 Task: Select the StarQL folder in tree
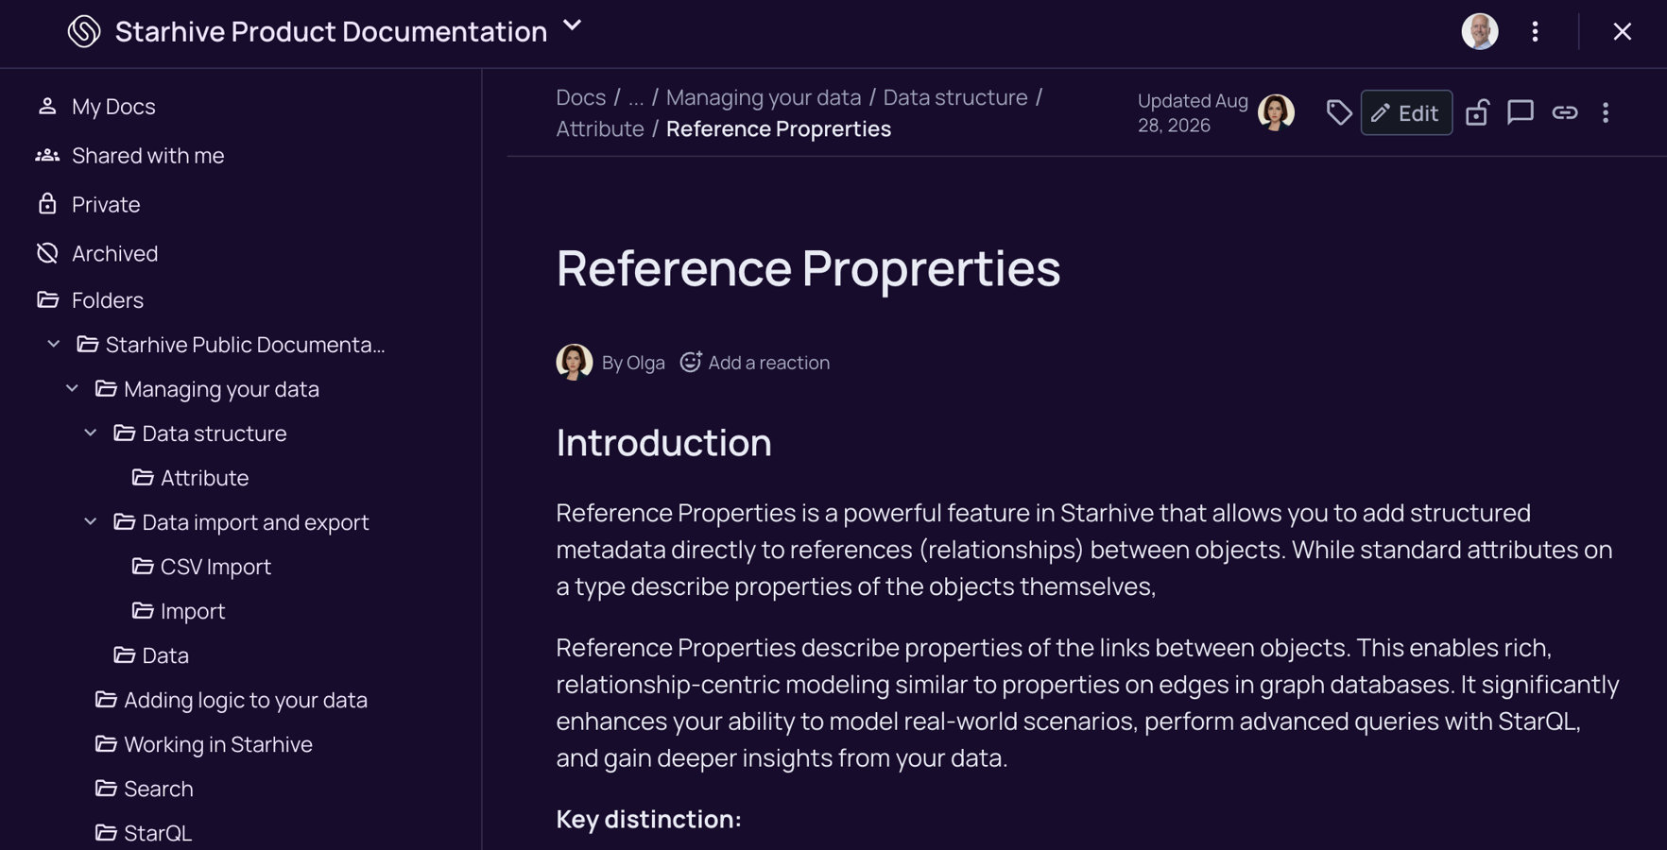pos(158,833)
